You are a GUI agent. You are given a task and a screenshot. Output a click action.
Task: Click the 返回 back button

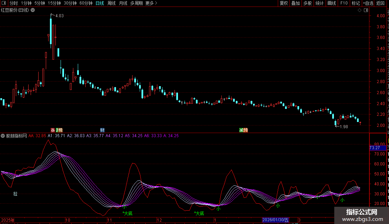click(380, 3)
